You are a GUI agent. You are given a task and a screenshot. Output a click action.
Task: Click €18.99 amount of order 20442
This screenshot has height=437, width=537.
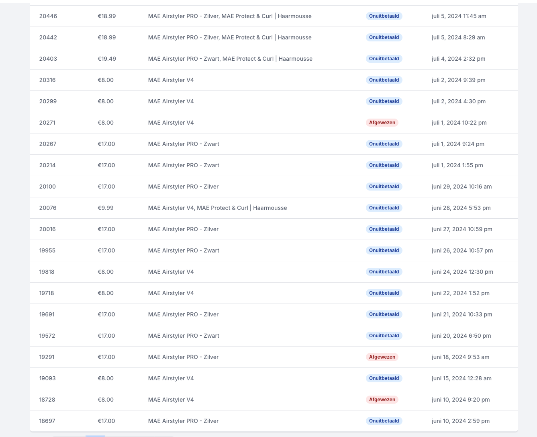107,37
